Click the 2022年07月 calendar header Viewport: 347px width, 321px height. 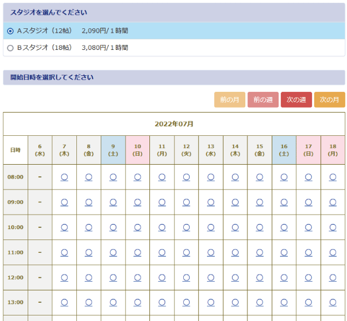click(x=174, y=124)
